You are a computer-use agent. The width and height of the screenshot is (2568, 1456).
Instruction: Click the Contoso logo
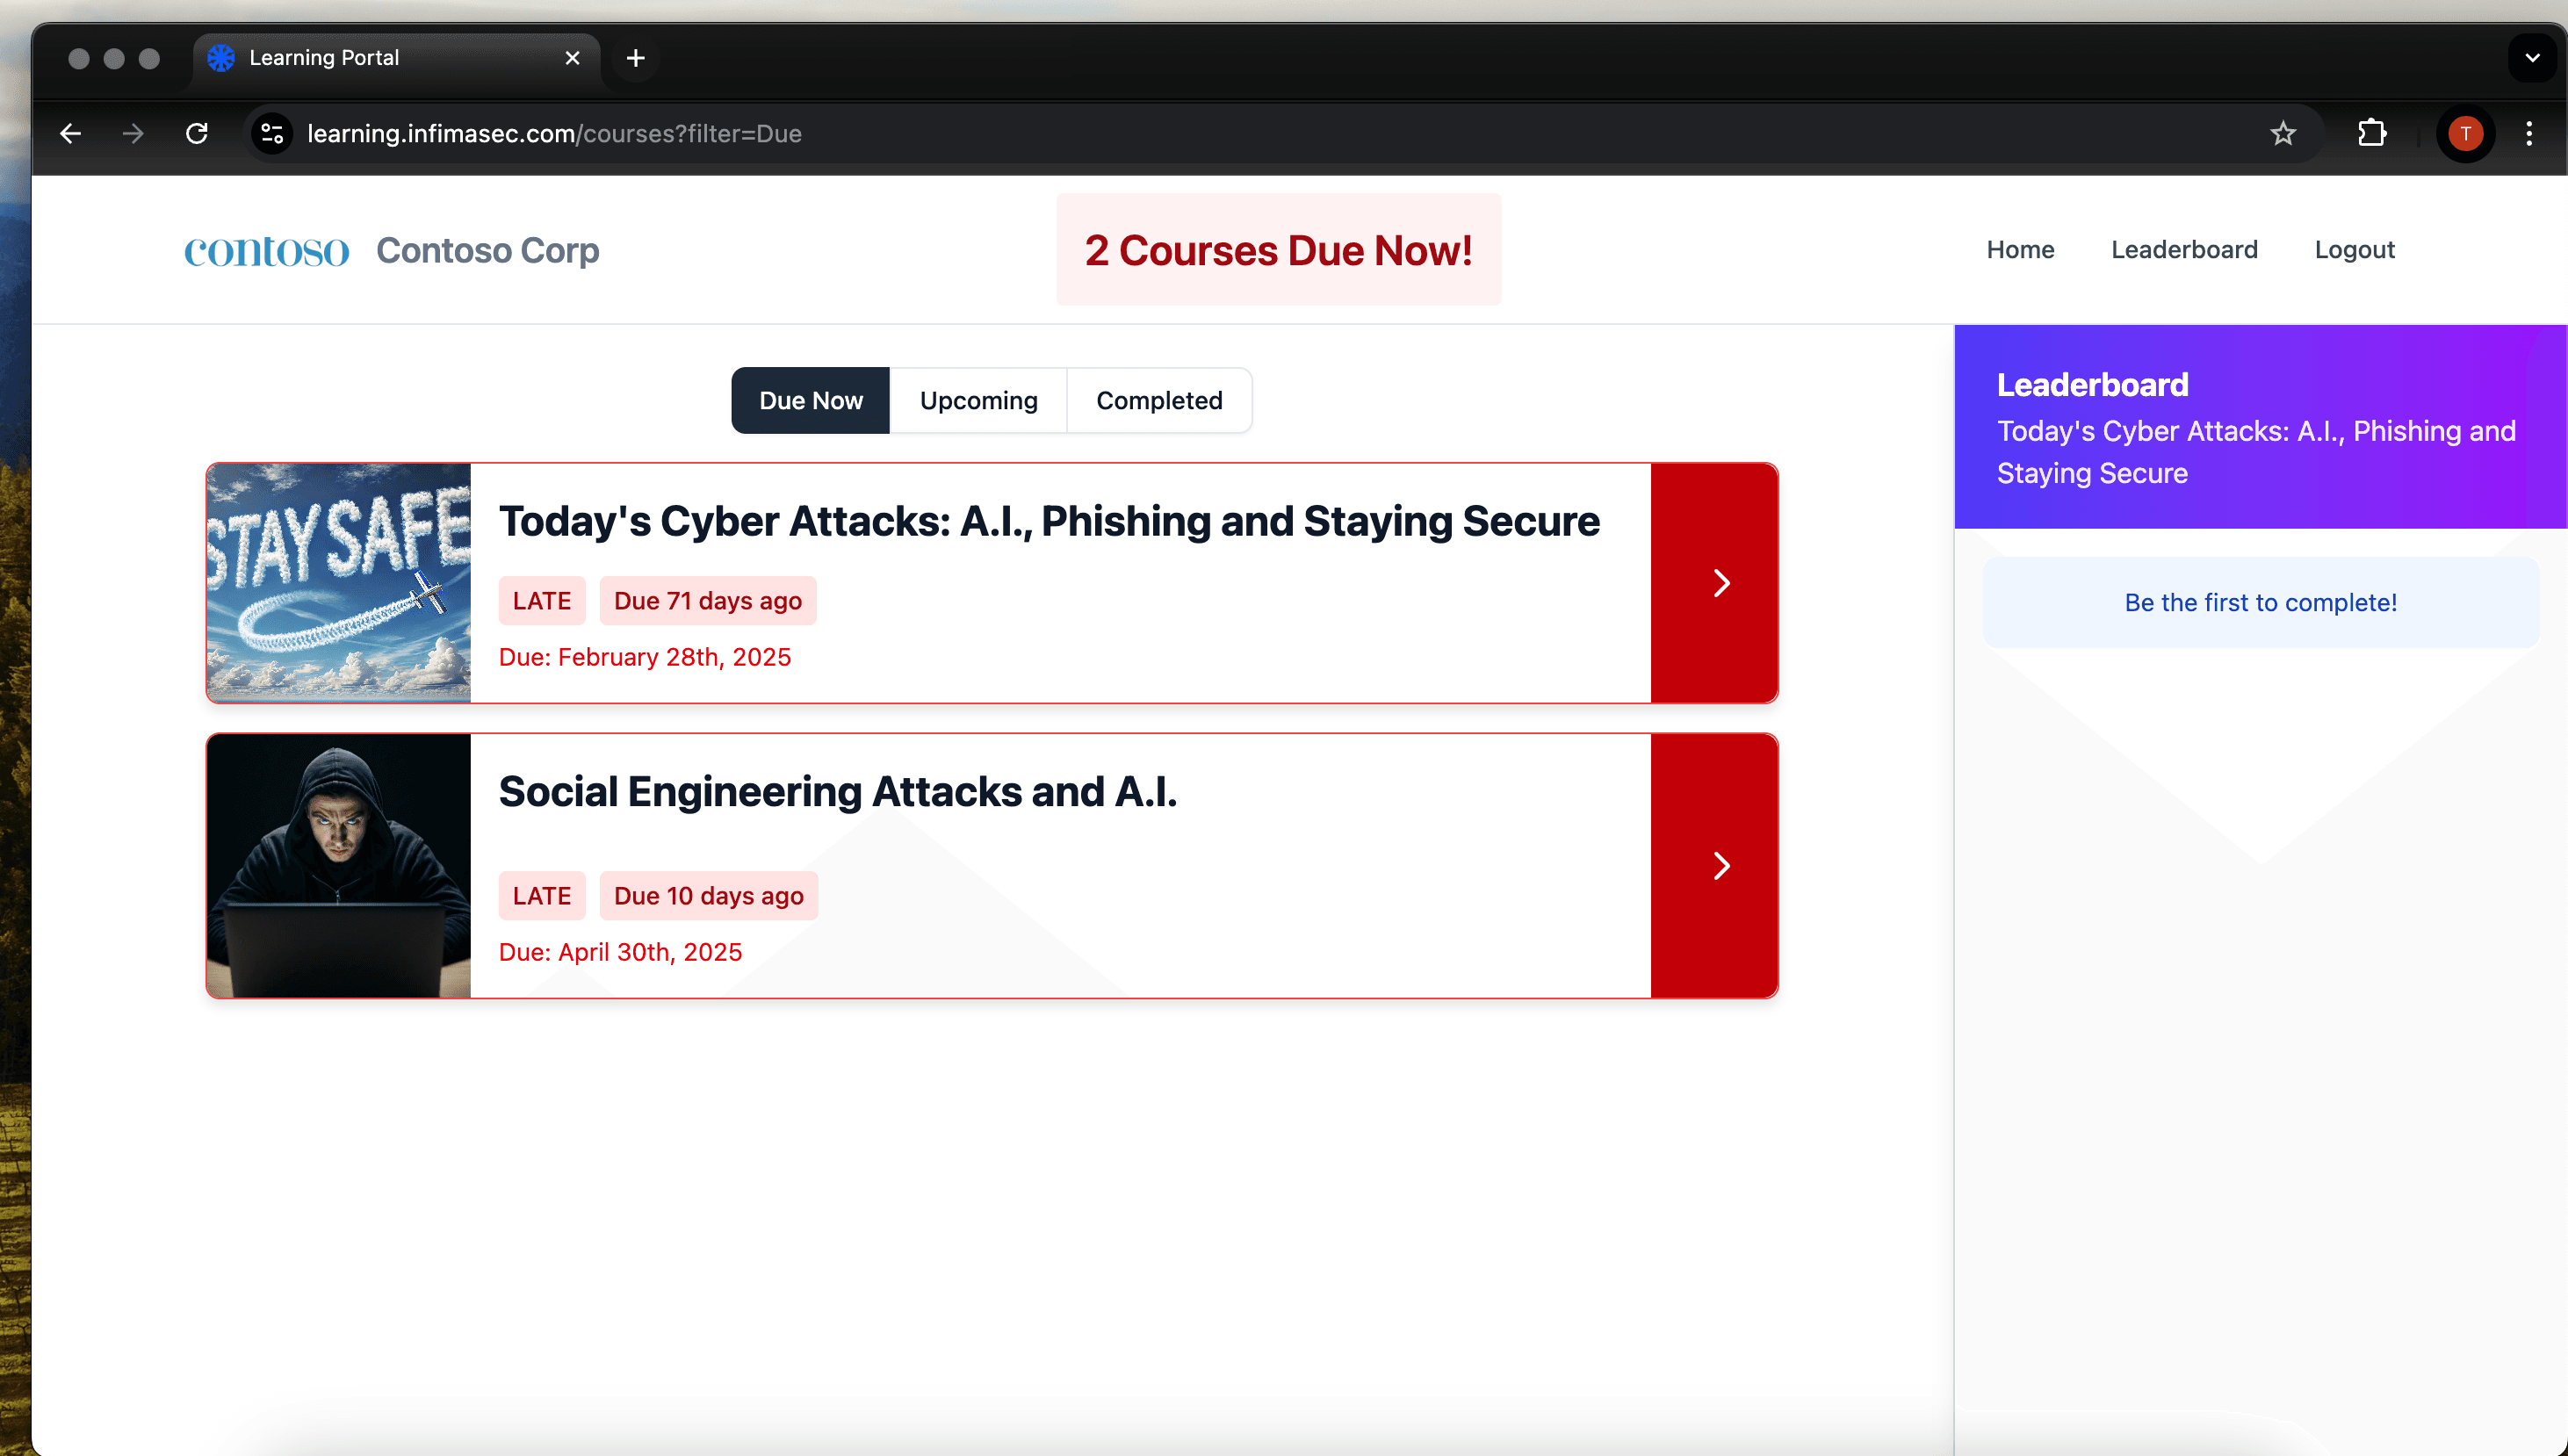pyautogui.click(x=266, y=250)
